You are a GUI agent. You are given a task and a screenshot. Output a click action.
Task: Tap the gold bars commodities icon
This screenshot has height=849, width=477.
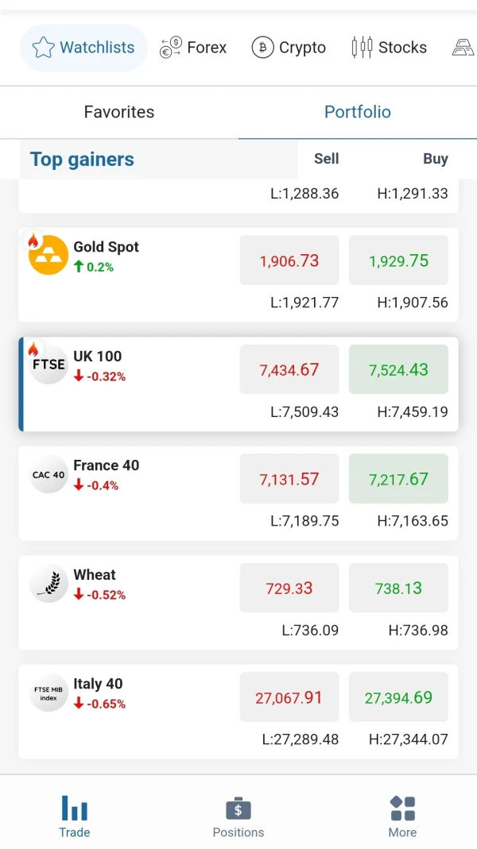click(x=463, y=48)
